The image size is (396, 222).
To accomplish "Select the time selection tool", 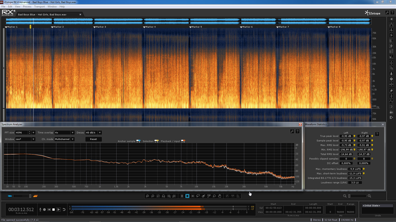I will click(182, 196).
